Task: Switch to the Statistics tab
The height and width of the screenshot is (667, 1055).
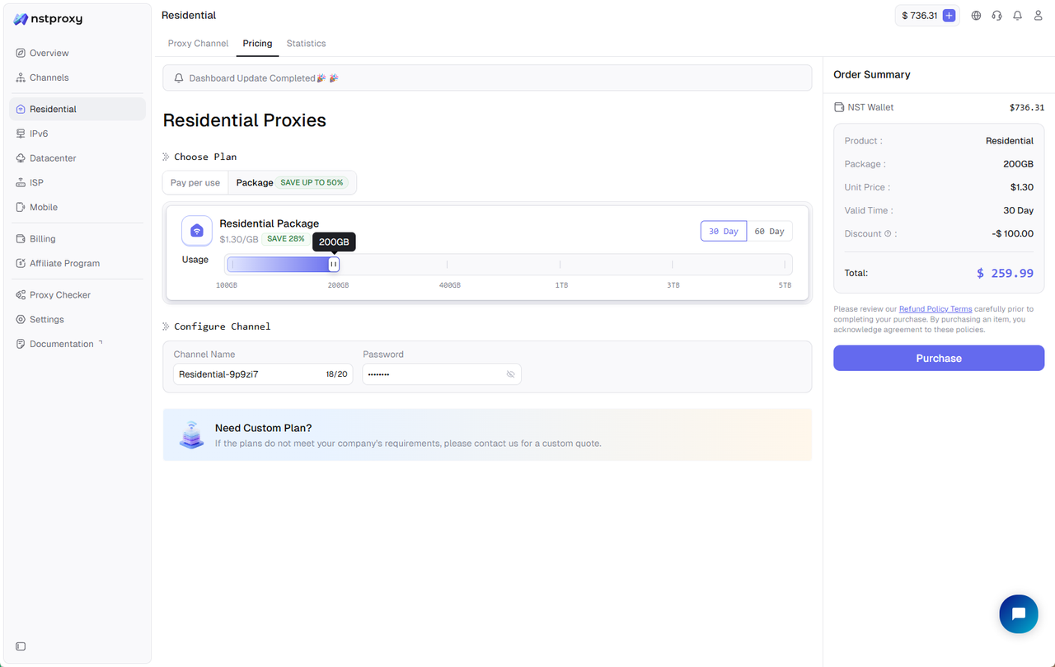Action: (306, 43)
